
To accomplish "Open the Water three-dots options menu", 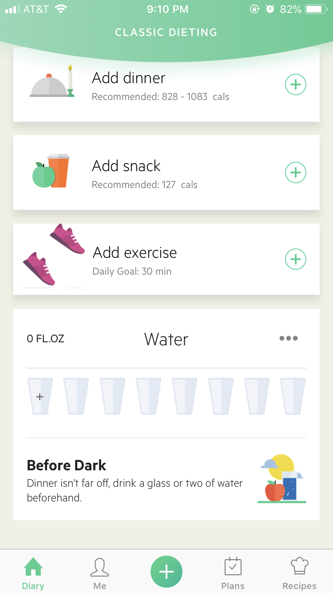I will (289, 339).
